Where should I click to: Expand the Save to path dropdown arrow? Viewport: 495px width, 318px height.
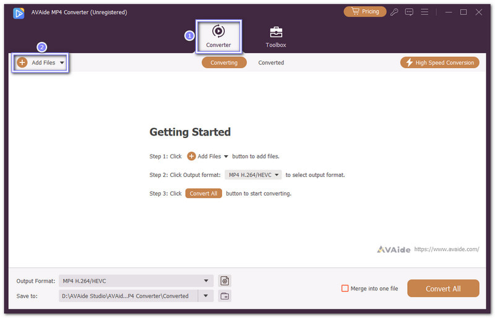(205, 296)
